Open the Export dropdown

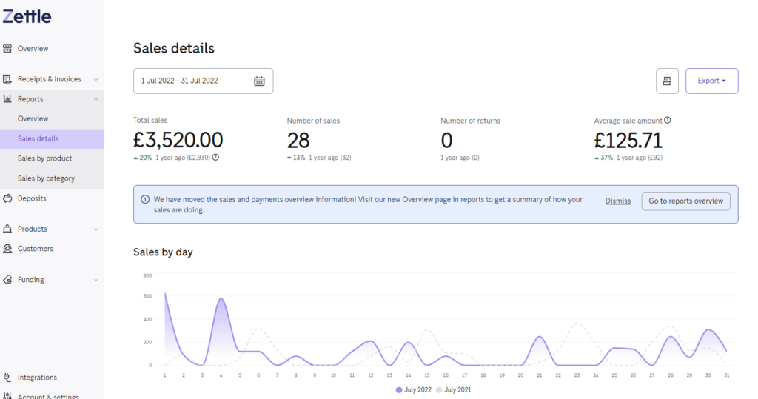point(711,81)
